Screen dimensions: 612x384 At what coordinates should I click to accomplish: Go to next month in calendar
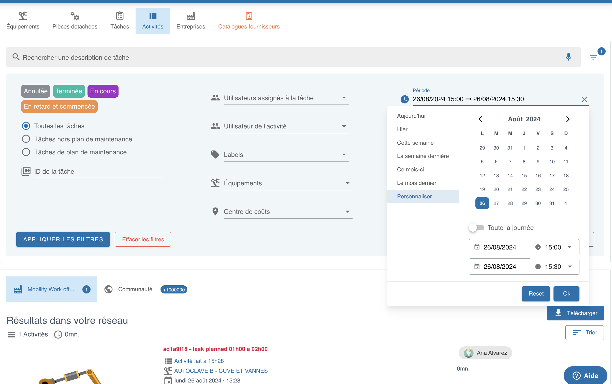(568, 119)
